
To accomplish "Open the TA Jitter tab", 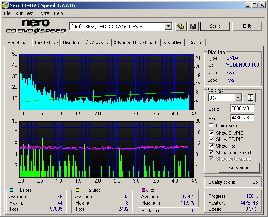I will [x=196, y=42].
